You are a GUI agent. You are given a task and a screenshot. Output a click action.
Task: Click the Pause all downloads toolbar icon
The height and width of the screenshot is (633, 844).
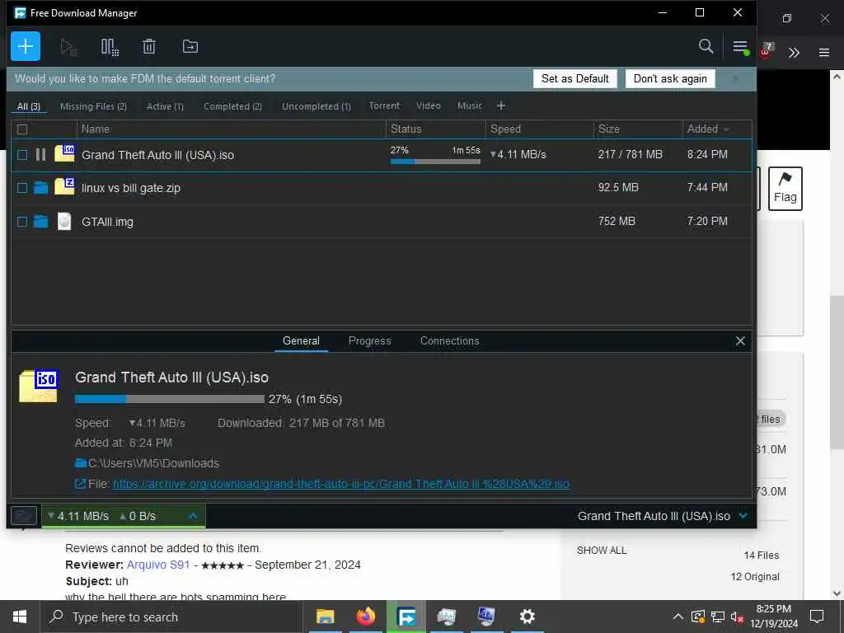pyautogui.click(x=110, y=47)
